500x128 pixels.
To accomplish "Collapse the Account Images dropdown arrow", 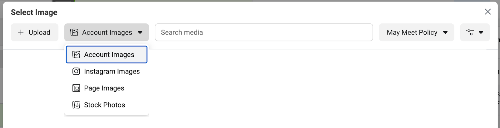I will click(x=140, y=32).
